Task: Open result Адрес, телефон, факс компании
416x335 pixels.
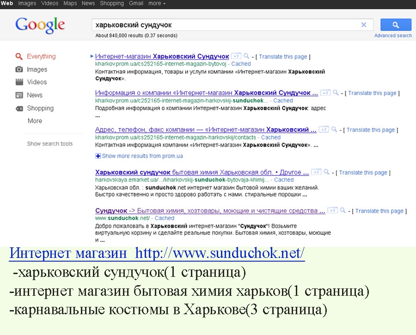Action: pos(206,130)
